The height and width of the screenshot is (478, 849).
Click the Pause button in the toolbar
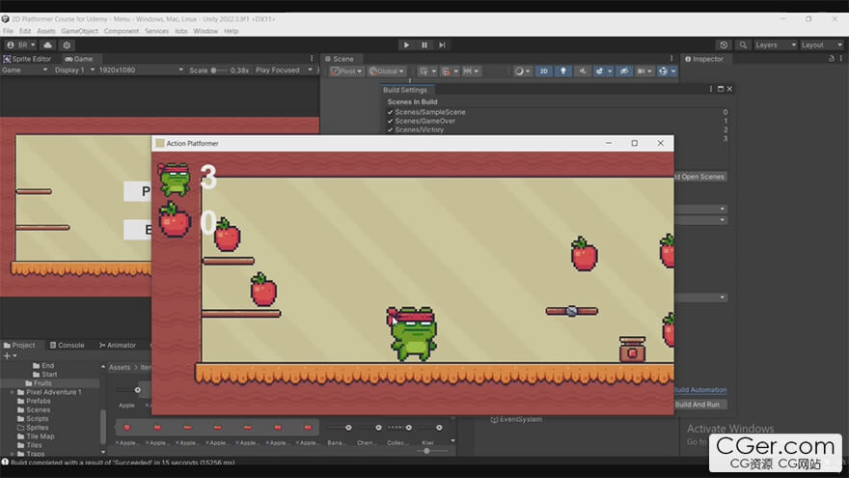coord(424,44)
